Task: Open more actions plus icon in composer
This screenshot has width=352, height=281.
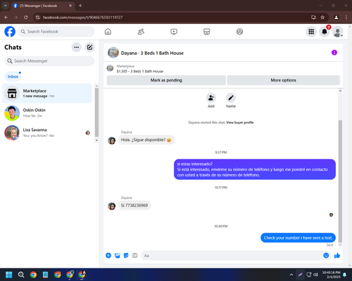Action: (108, 256)
